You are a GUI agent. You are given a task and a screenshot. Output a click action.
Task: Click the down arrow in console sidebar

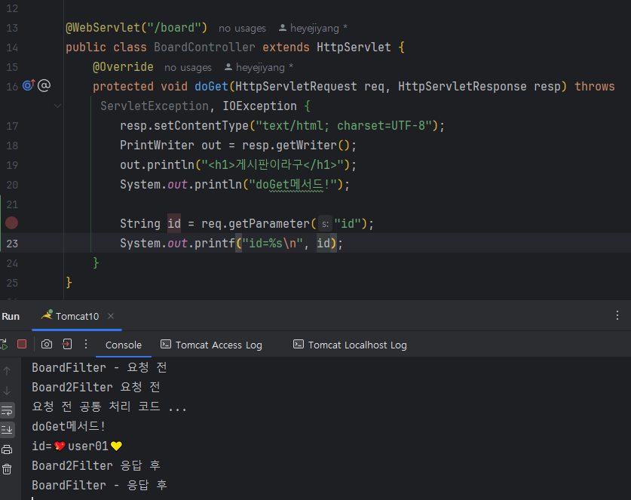(x=7, y=391)
